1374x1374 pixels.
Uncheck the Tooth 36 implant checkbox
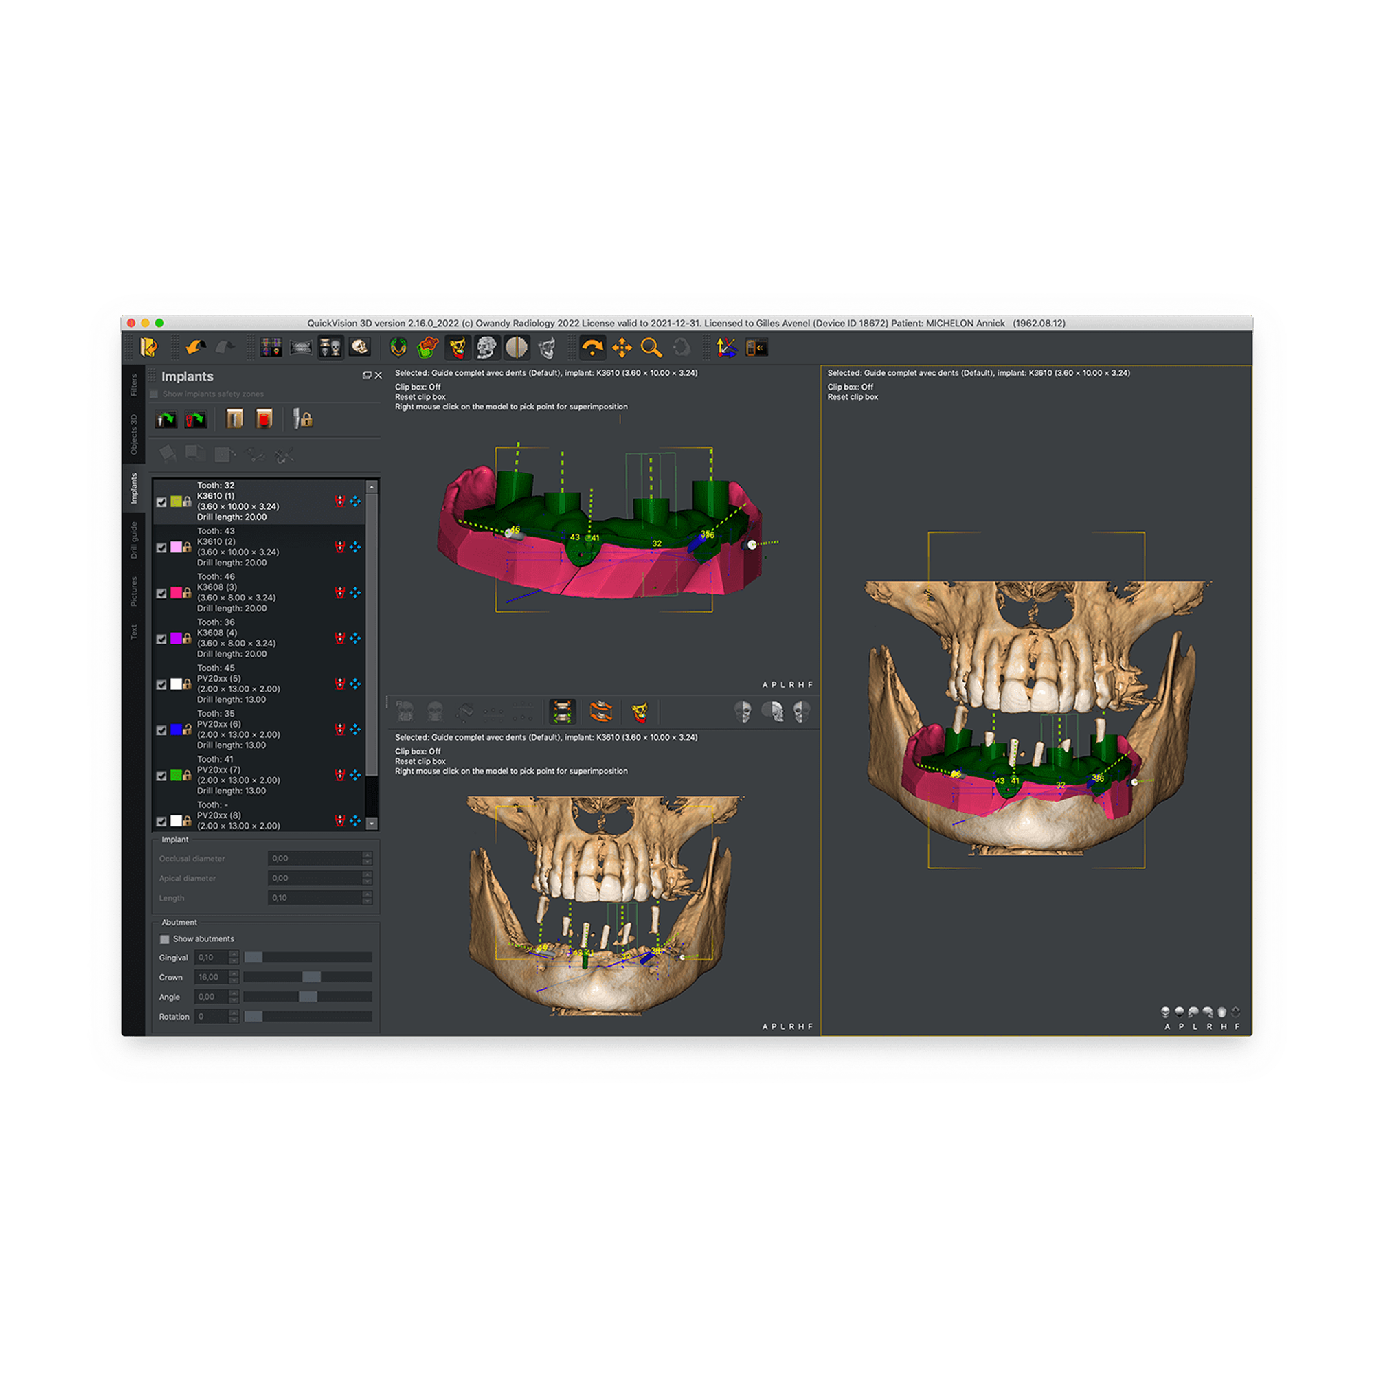click(161, 639)
